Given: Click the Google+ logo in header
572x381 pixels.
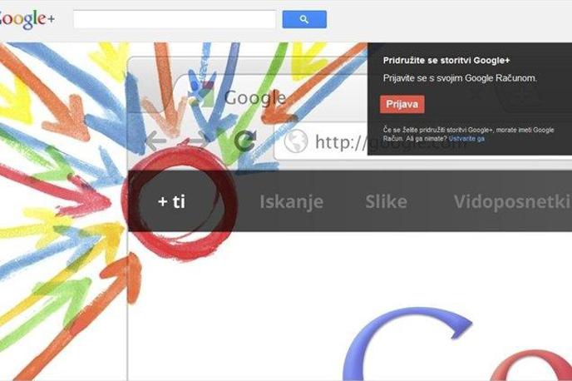Looking at the screenshot, I should tap(27, 18).
